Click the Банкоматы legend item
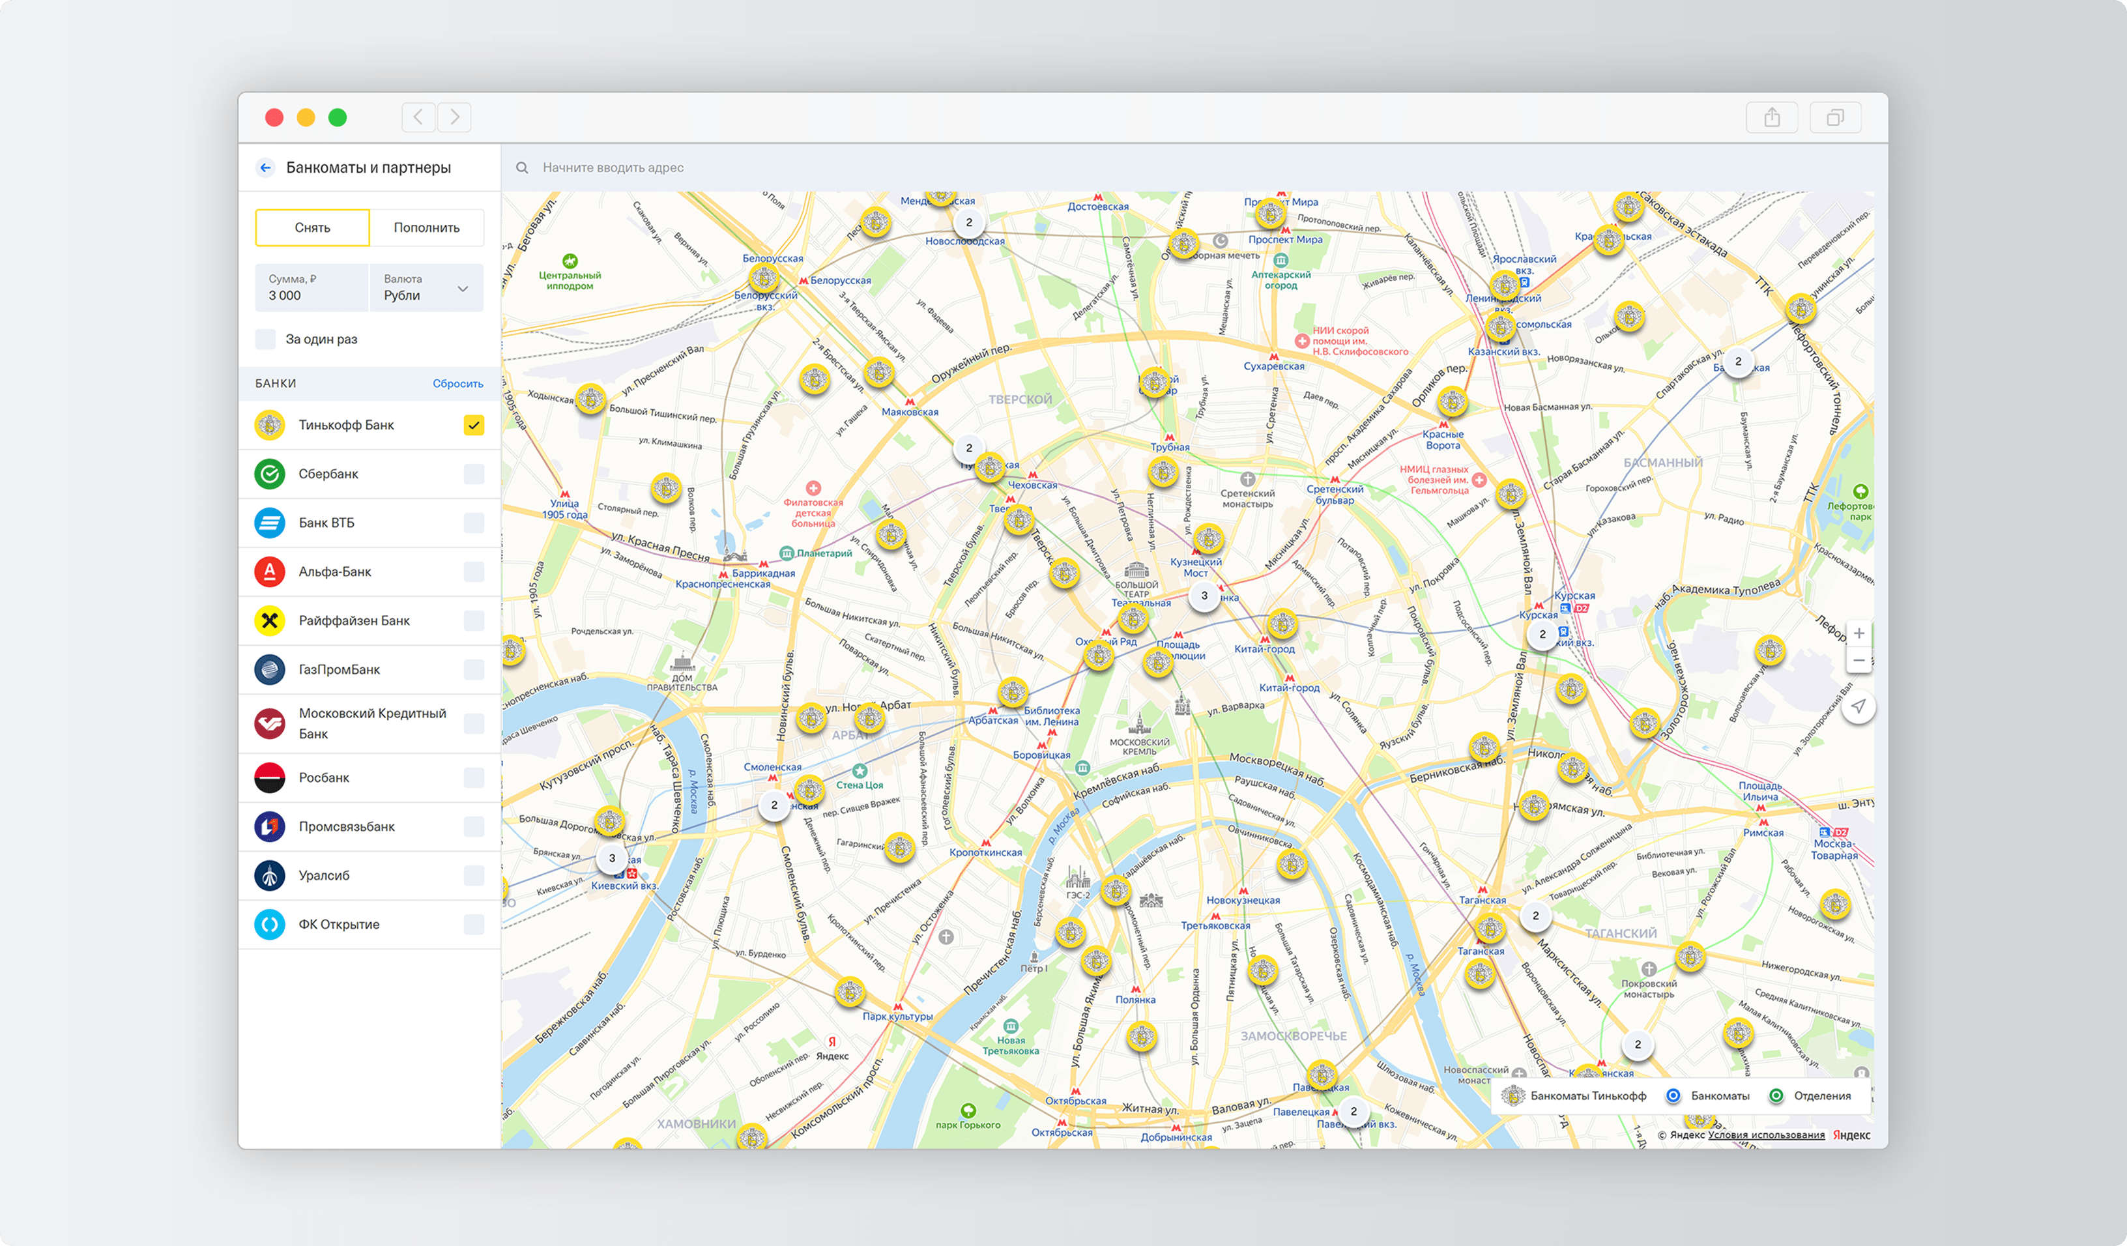Viewport: 2127px width, 1246px height. pos(1709,1095)
